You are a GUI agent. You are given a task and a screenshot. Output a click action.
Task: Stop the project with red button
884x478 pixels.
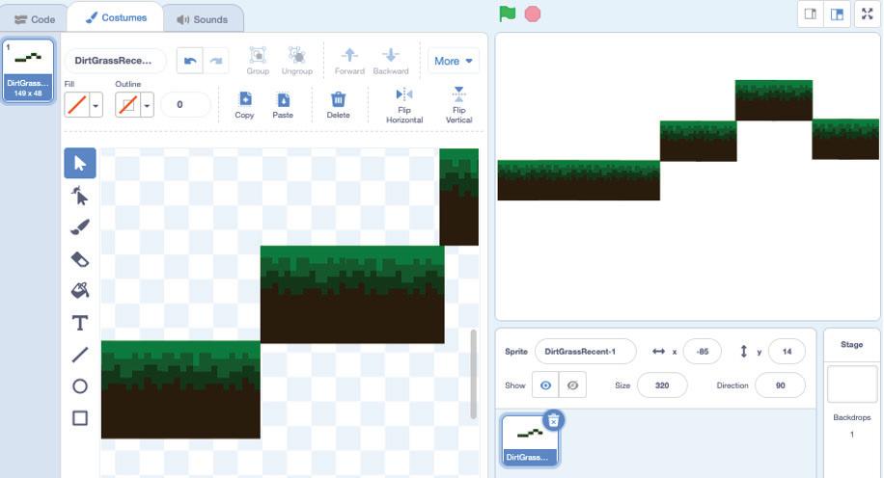pos(533,14)
